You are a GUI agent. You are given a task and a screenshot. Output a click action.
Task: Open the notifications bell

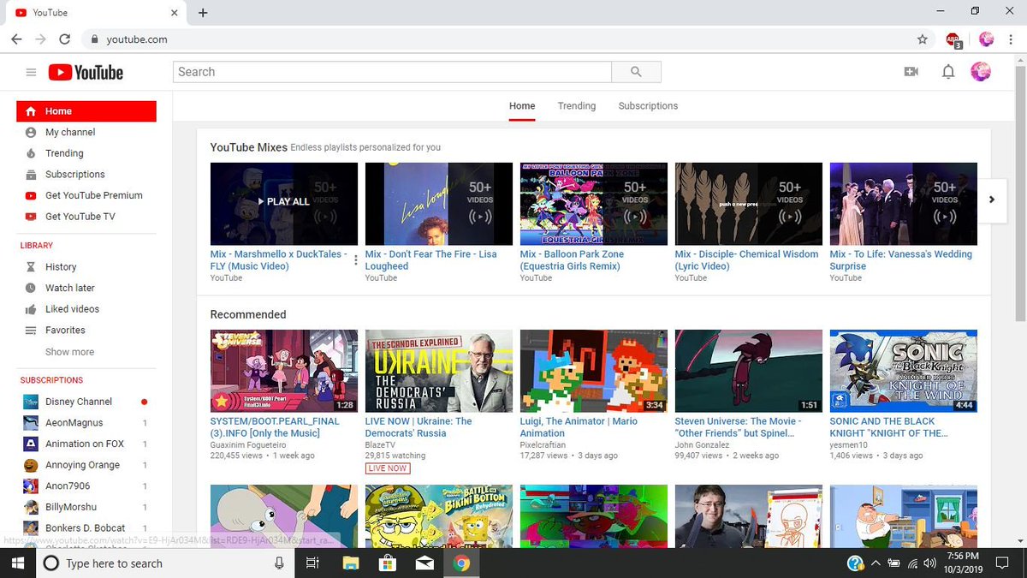(x=948, y=72)
